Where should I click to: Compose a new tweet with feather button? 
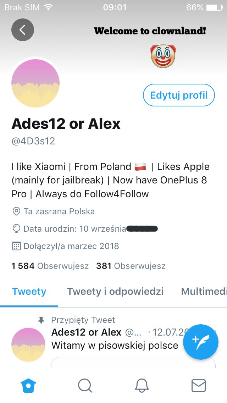pyautogui.click(x=200, y=342)
